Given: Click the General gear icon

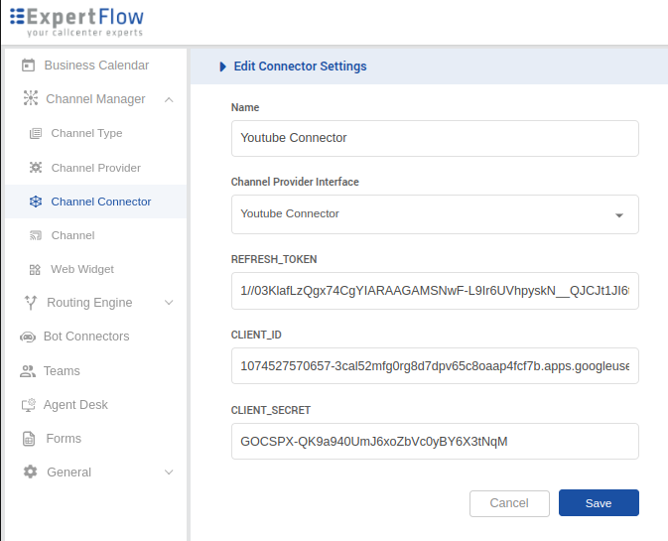Looking at the screenshot, I should point(30,473).
